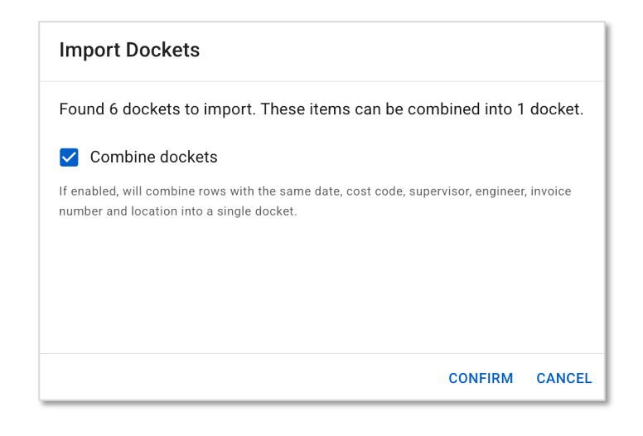Click the dialog footer left of CONFIRM
The width and height of the screenshot is (643, 436).
point(240,378)
